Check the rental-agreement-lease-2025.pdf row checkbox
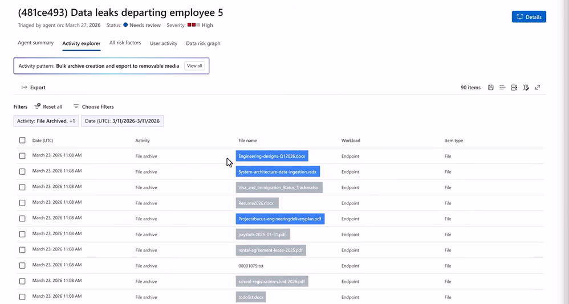 (22, 250)
